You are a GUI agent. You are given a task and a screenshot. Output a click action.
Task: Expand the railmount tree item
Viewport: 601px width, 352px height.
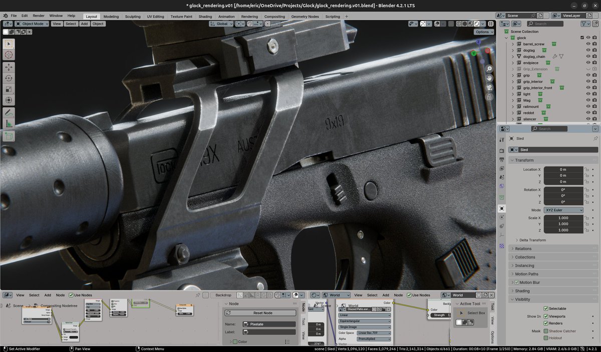pyautogui.click(x=513, y=106)
